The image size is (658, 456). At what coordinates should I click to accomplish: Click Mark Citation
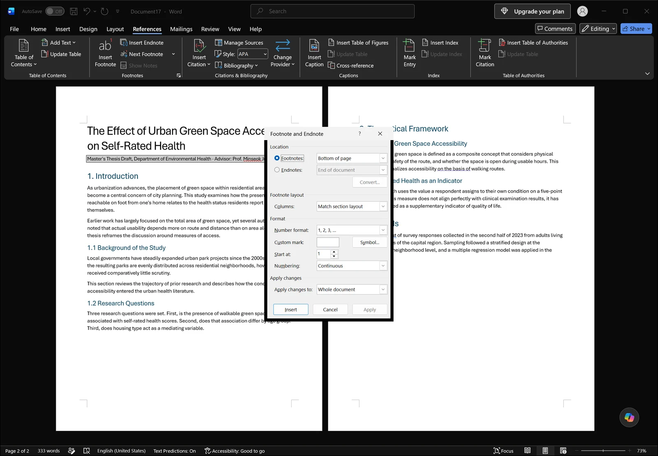coord(485,53)
